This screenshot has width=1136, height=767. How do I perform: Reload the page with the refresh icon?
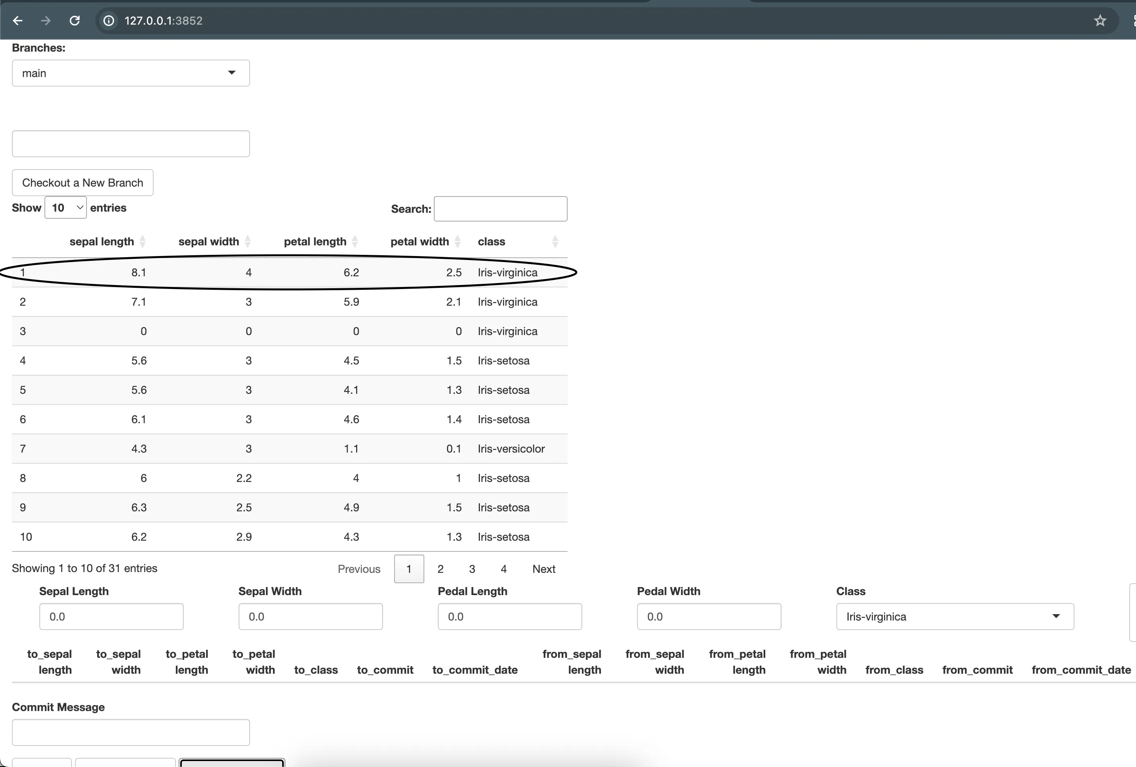[75, 21]
